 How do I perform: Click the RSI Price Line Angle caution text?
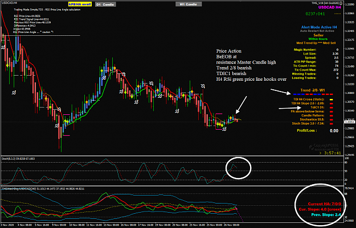click(x=33, y=32)
